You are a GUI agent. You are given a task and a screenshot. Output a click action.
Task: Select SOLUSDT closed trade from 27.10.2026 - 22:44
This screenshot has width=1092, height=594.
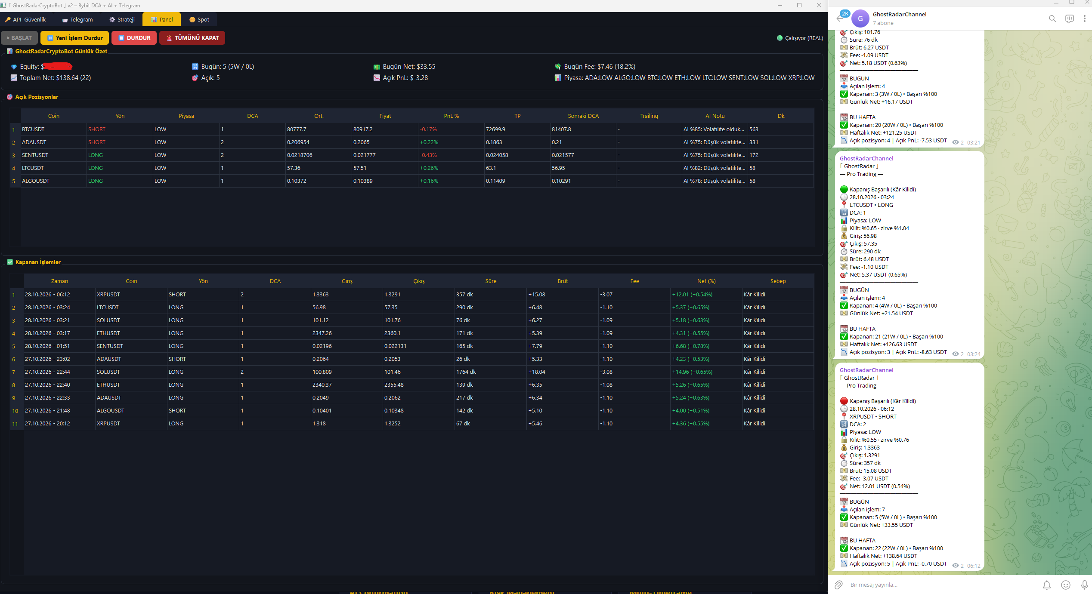[x=412, y=372]
